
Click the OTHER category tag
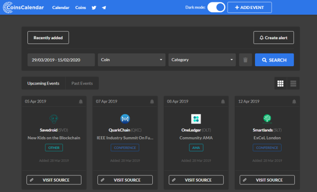coord(54,148)
